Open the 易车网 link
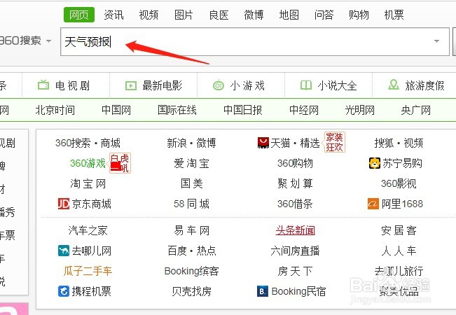 click(191, 231)
